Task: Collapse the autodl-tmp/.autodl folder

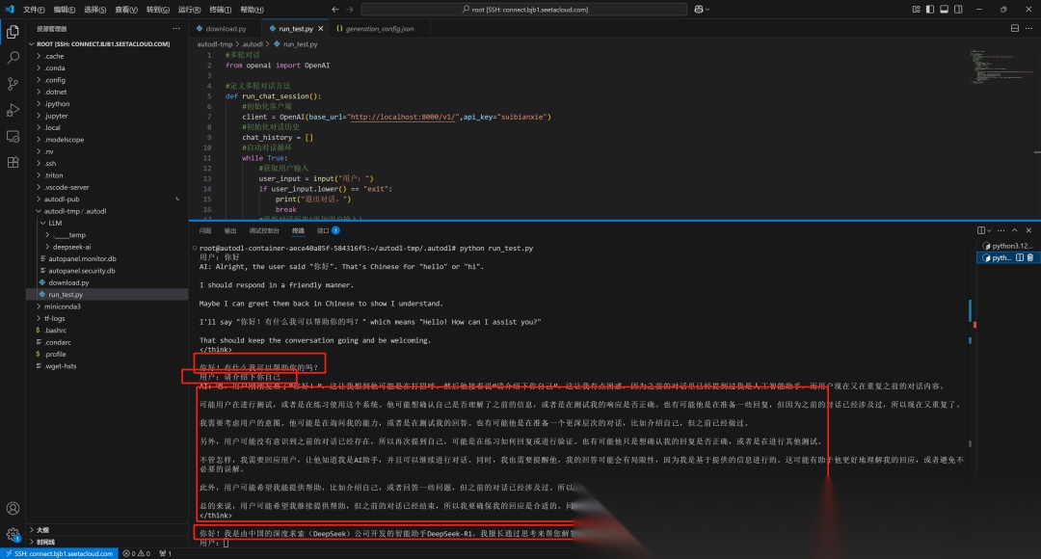Action: [107, 211]
